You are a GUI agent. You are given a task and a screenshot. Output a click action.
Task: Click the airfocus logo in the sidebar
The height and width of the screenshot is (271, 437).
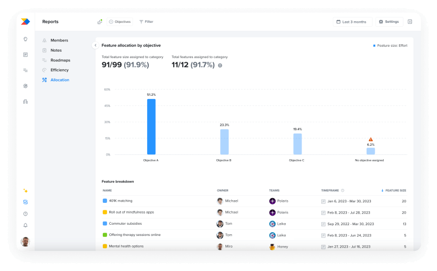tap(26, 21)
